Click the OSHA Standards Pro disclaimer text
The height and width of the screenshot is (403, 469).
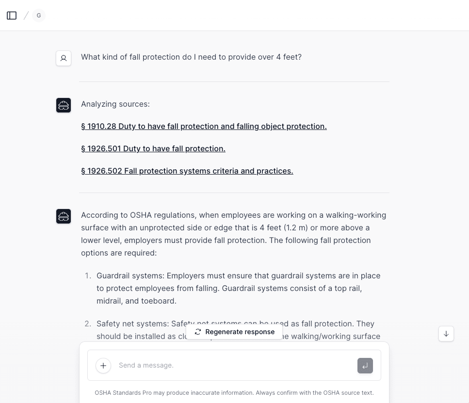(234, 393)
